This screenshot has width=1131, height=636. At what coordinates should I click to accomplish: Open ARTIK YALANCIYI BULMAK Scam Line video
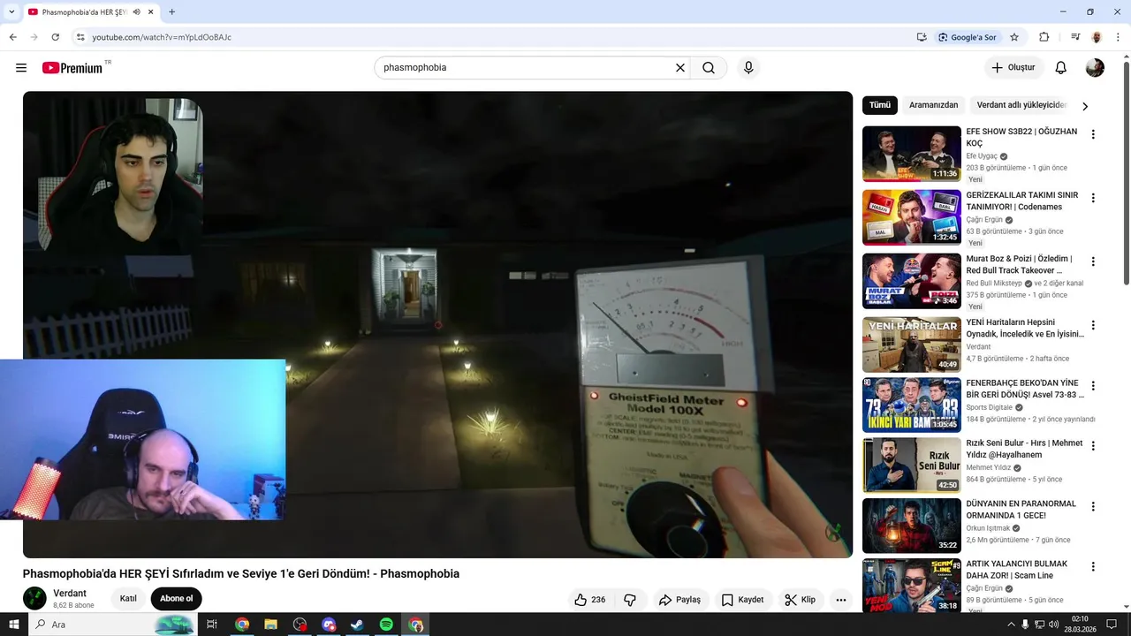pyautogui.click(x=912, y=586)
